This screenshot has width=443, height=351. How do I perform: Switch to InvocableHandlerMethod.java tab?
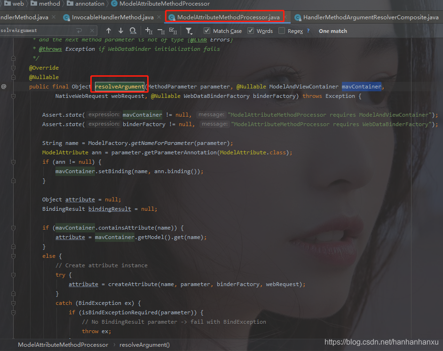click(112, 17)
